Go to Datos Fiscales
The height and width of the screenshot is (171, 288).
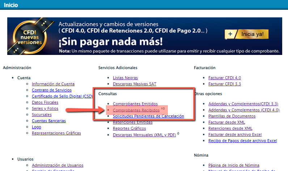(45, 102)
